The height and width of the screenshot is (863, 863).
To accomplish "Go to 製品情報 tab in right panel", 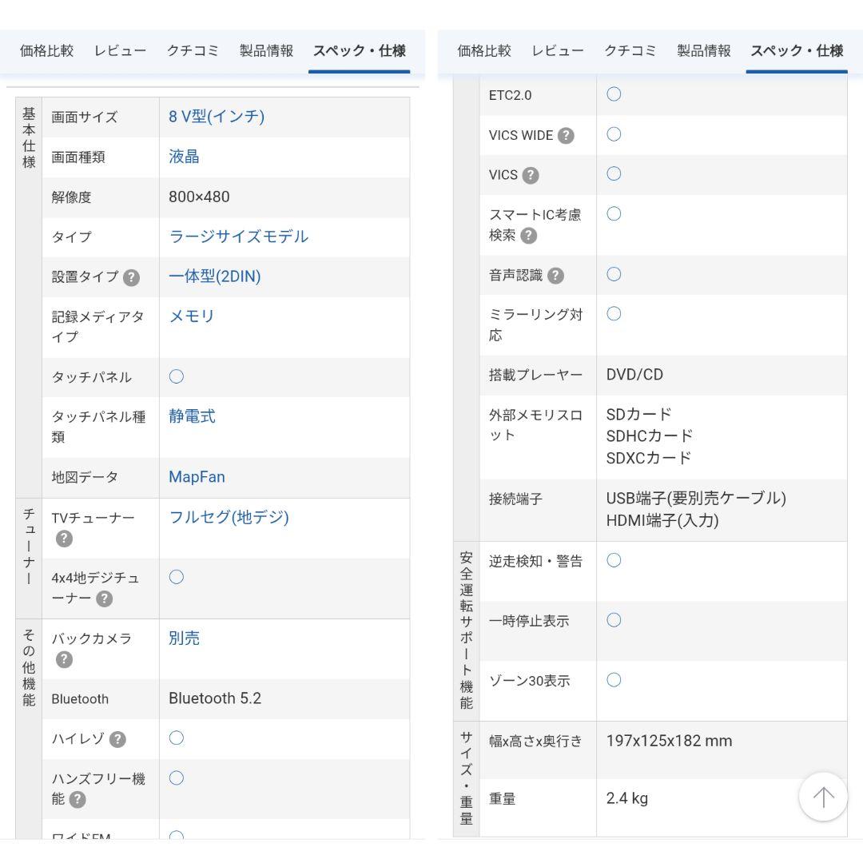I will (x=704, y=51).
